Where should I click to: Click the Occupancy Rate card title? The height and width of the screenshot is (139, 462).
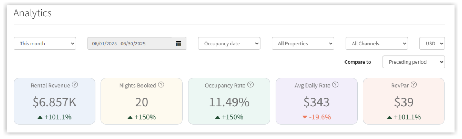coord(226,86)
